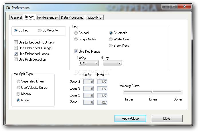Click Zone 2 HiVel field
Image resolution: width=199 pixels, height=132 pixels.
click(x=102, y=95)
